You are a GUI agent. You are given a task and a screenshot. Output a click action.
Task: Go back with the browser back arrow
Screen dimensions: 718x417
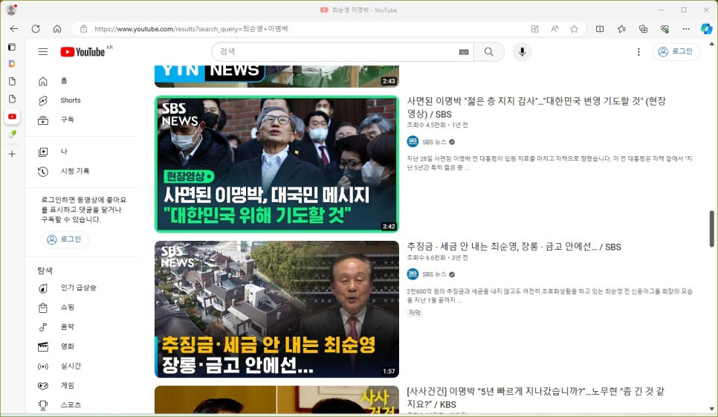(14, 29)
